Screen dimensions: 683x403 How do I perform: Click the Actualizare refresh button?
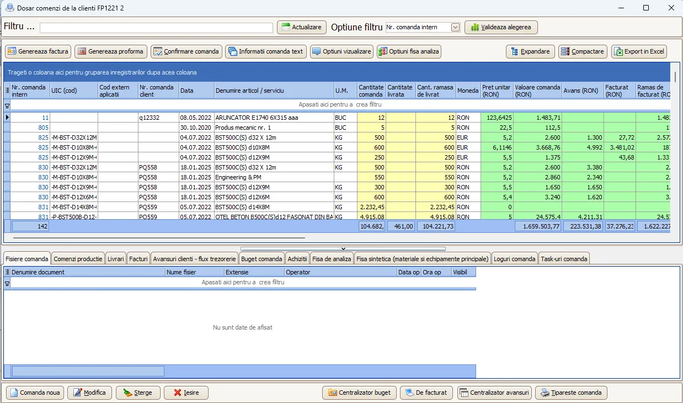click(x=301, y=27)
